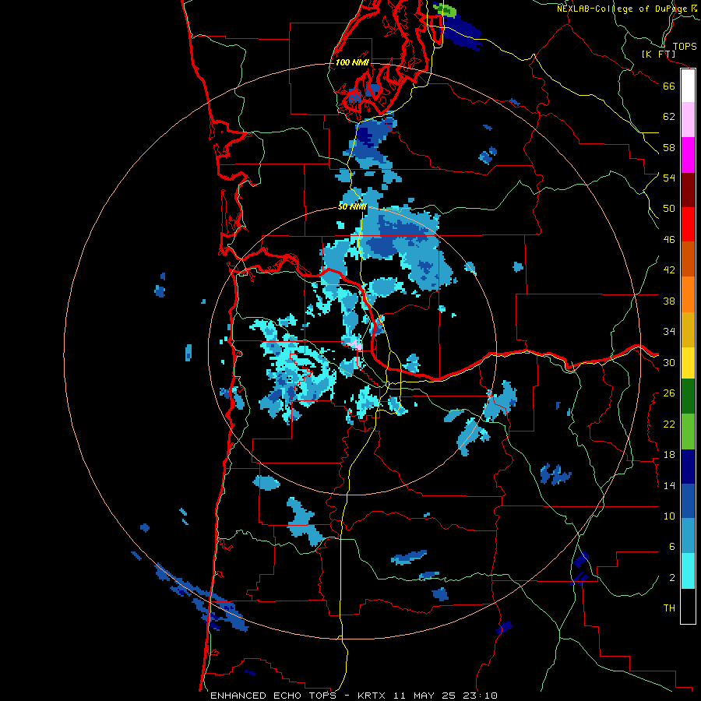Click the '62' legend value
Screen dimensions: 701x701
pyautogui.click(x=669, y=117)
